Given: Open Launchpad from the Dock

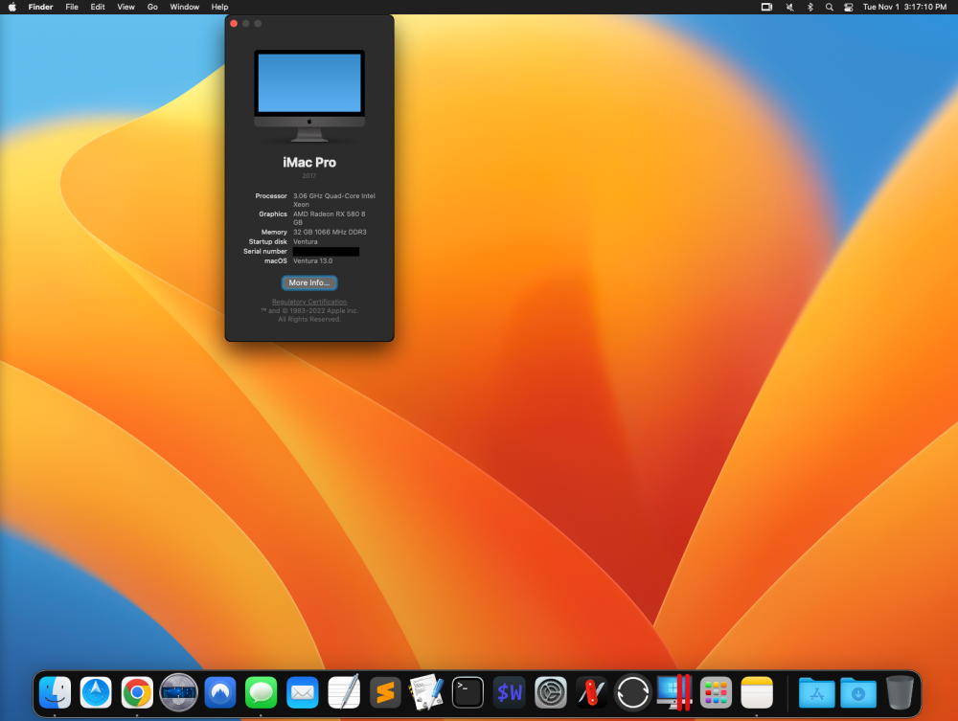Looking at the screenshot, I should tap(716, 692).
